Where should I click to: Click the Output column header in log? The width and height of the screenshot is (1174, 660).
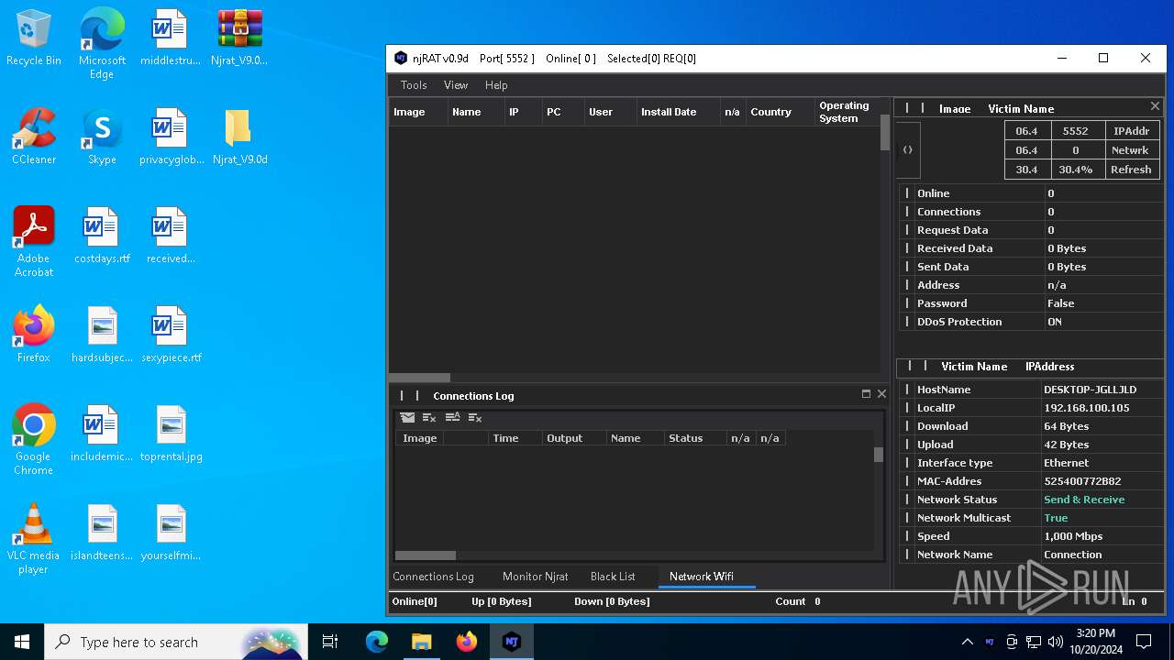coord(573,438)
